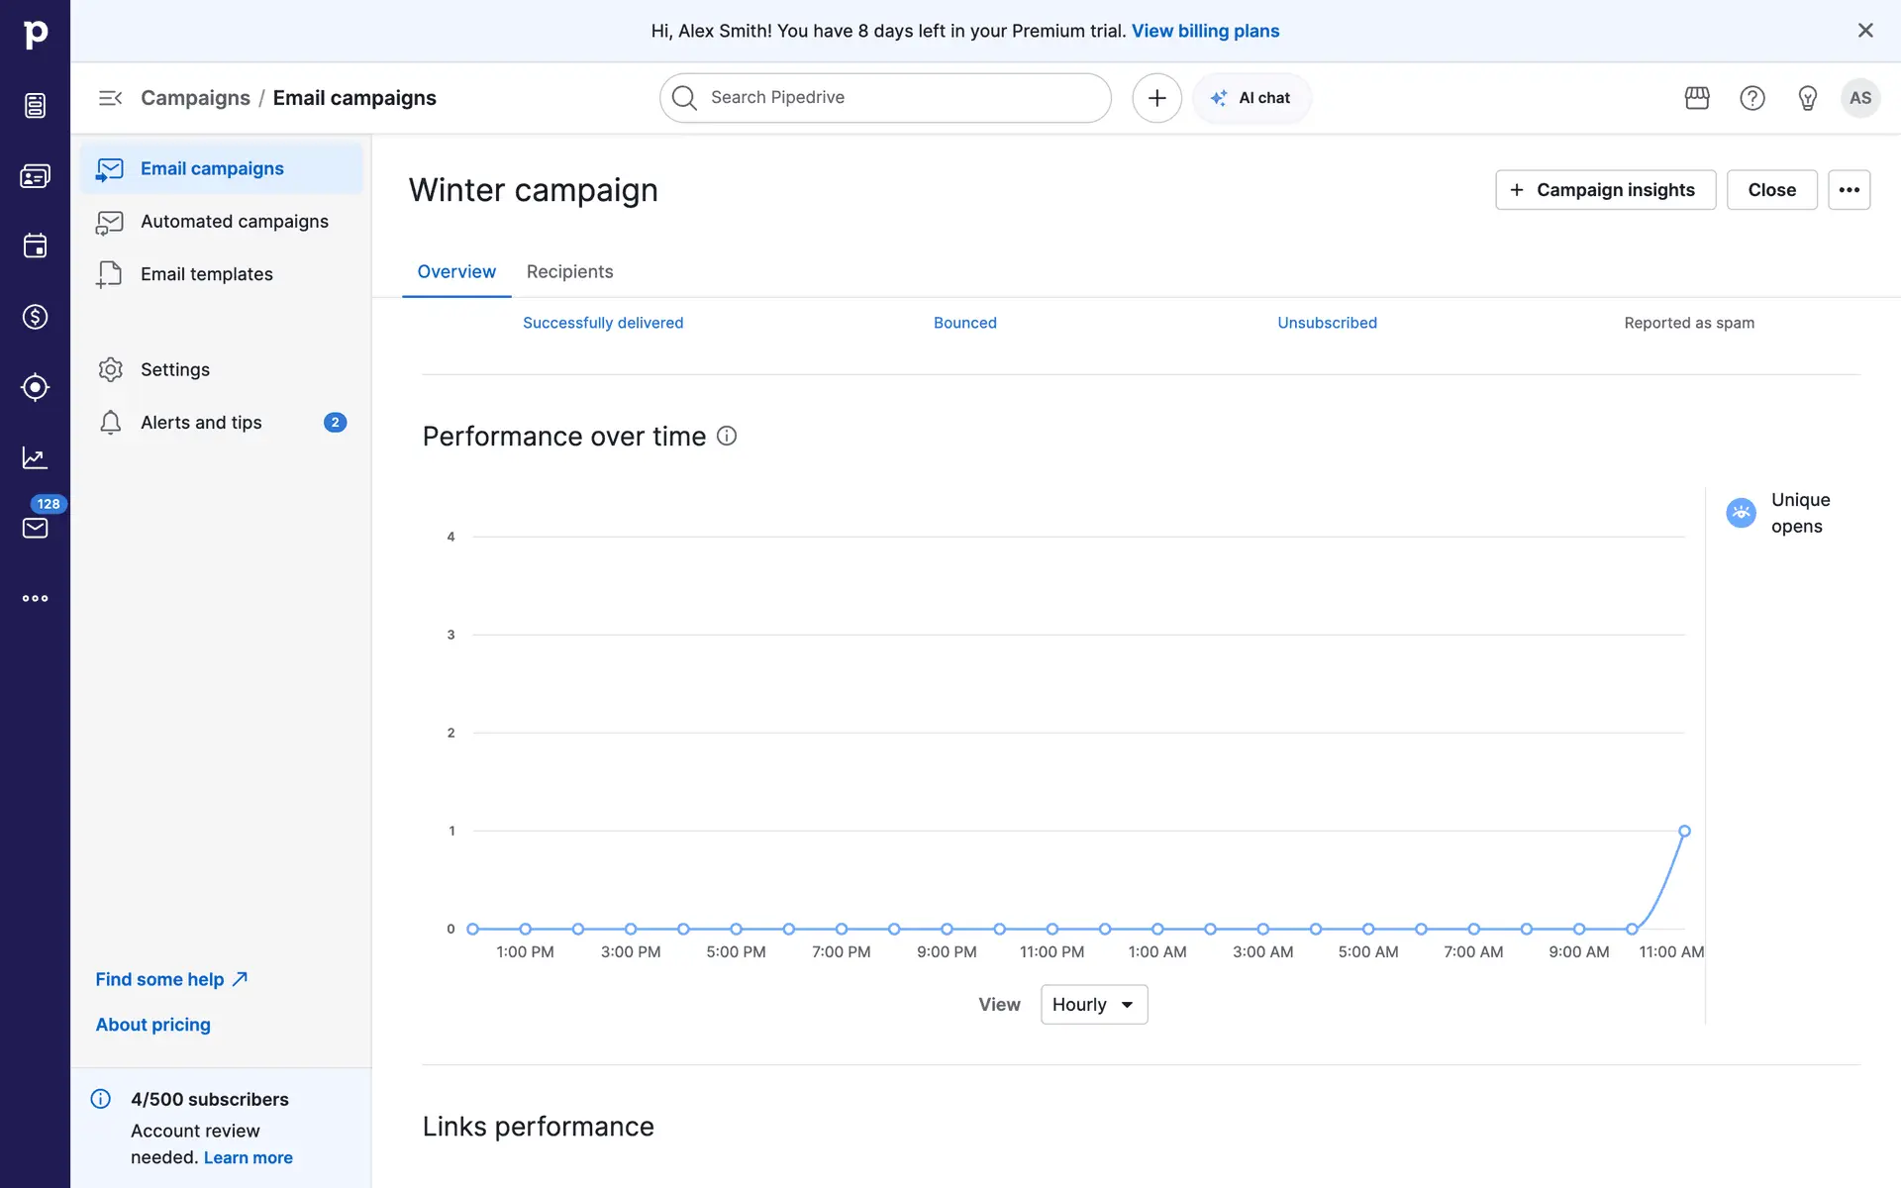The width and height of the screenshot is (1901, 1188).
Task: Open the mail inbox with the 128 badge
Action: pos(35,528)
